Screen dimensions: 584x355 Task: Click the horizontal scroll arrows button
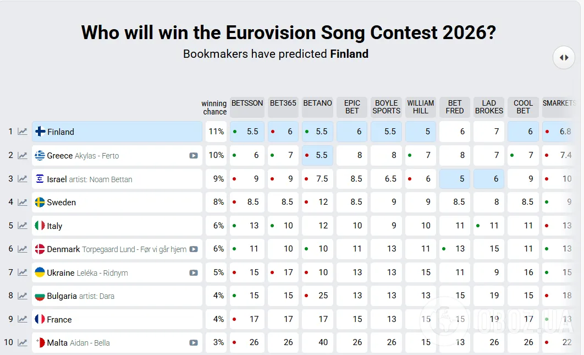pos(564,57)
